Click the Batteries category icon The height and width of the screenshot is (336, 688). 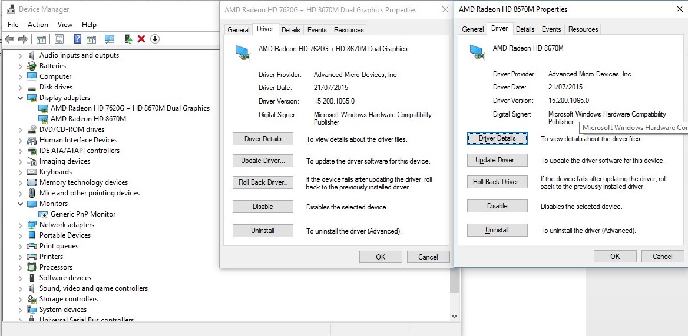pyautogui.click(x=32, y=66)
